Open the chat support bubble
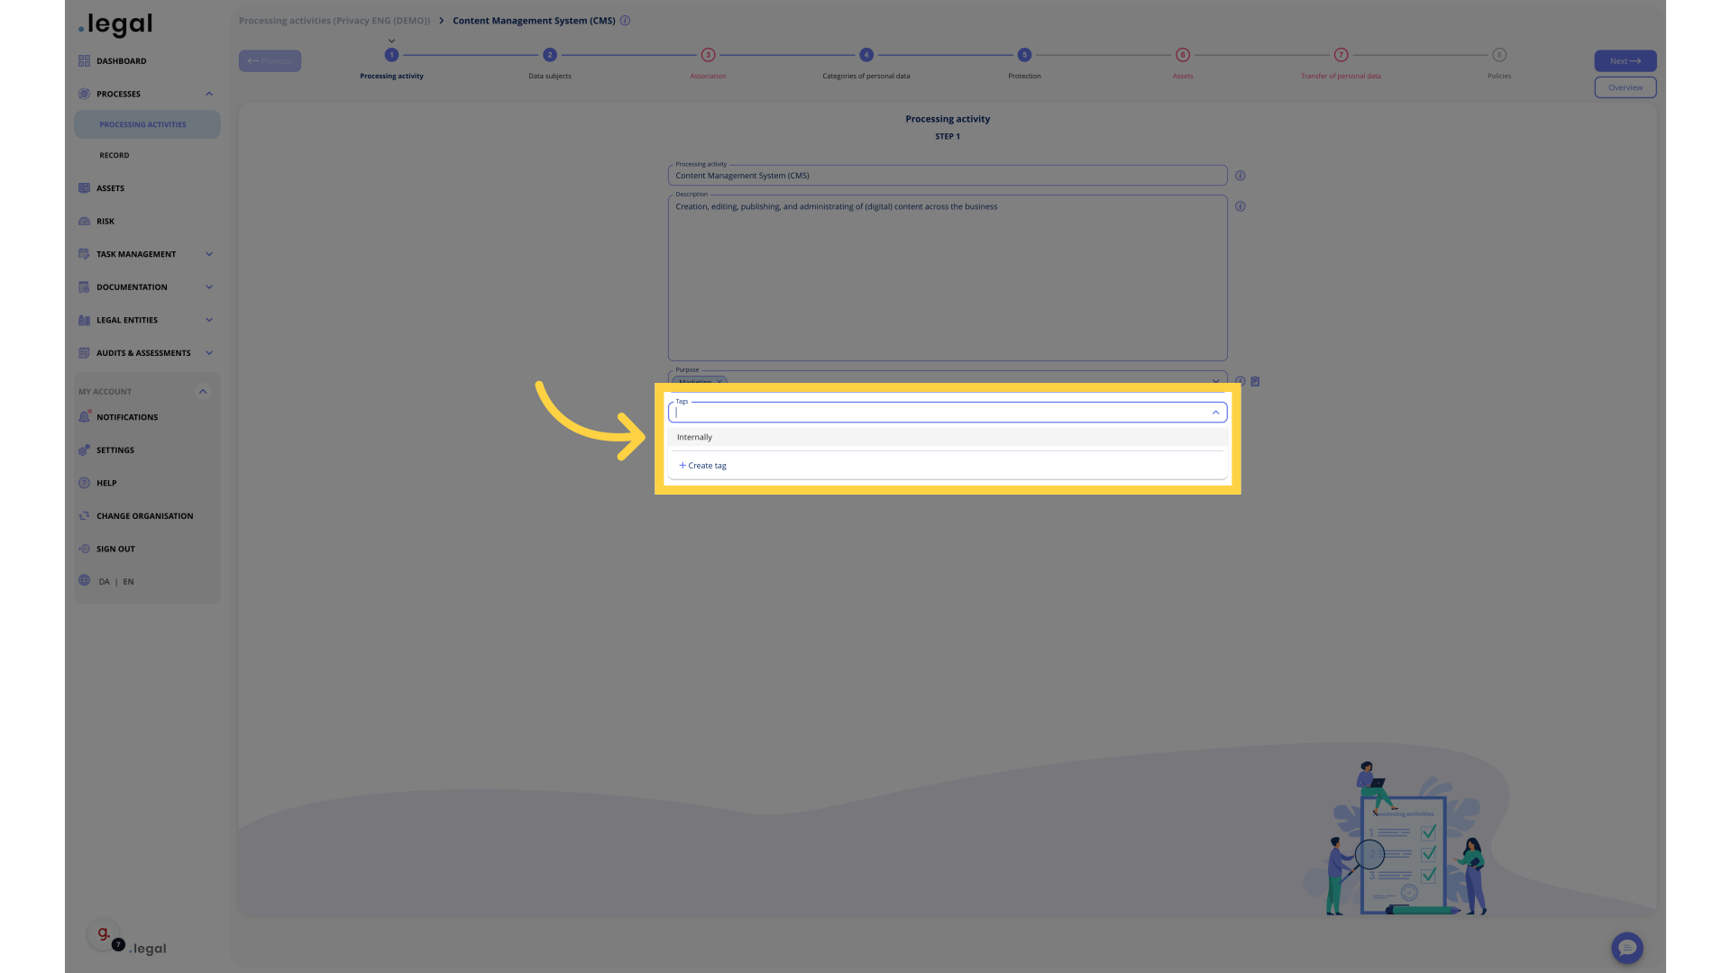1731x973 pixels. [1626, 948]
